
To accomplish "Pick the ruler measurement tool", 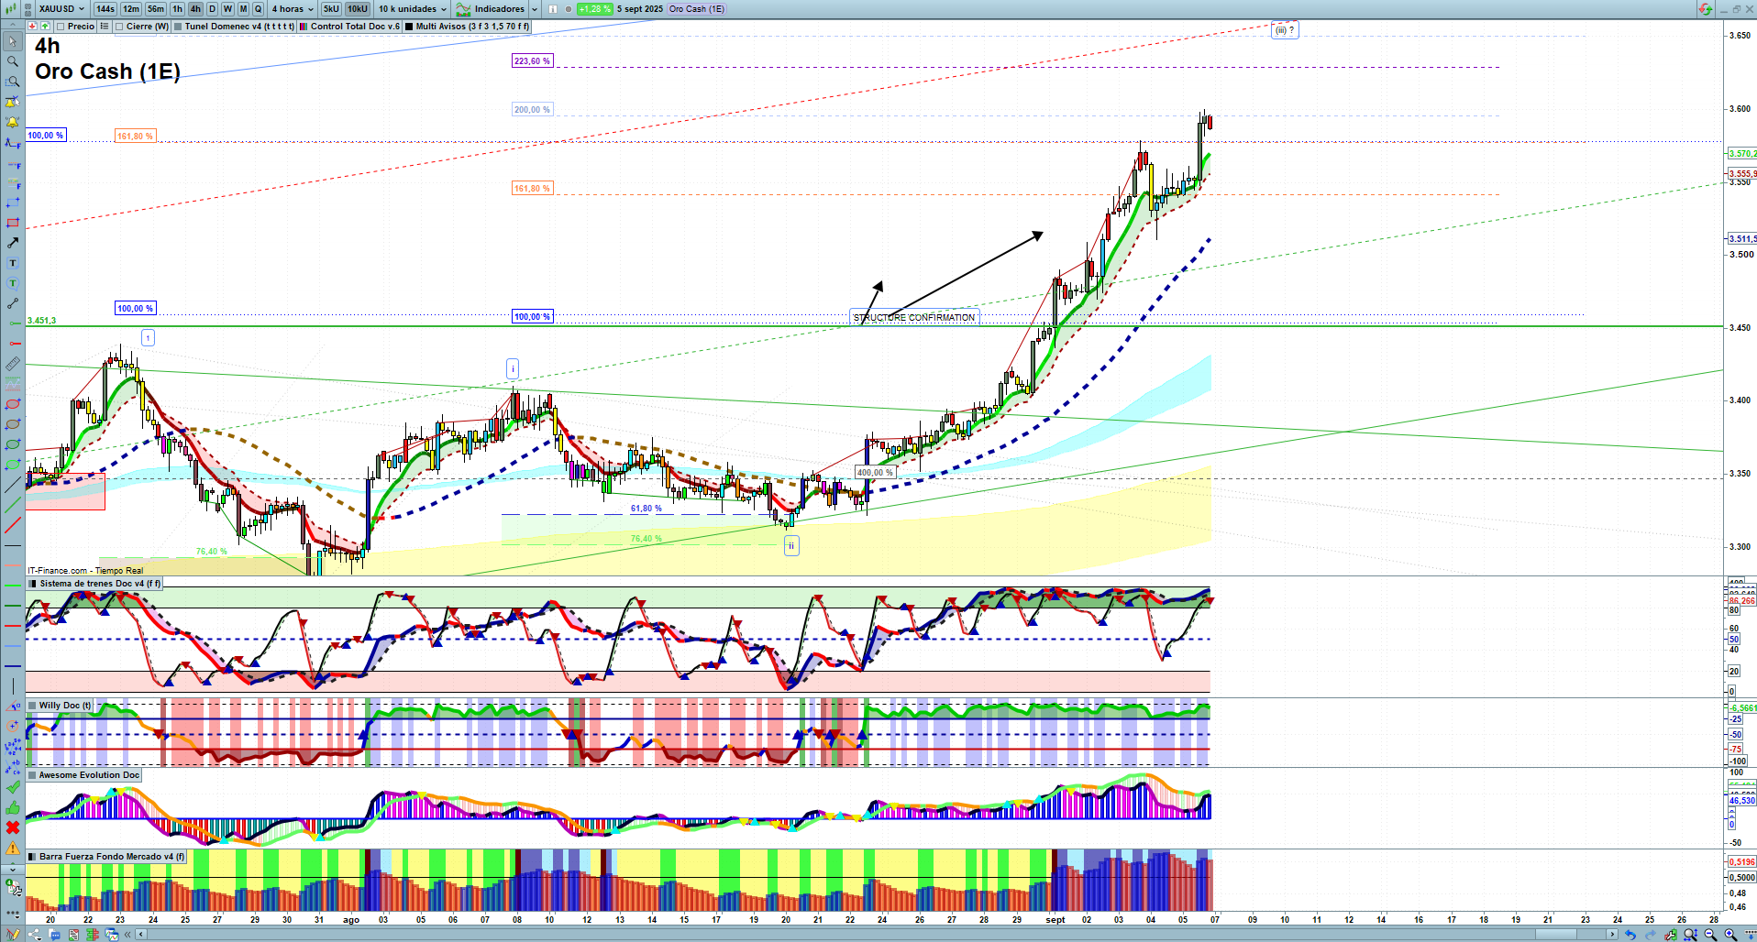I will coord(13,364).
